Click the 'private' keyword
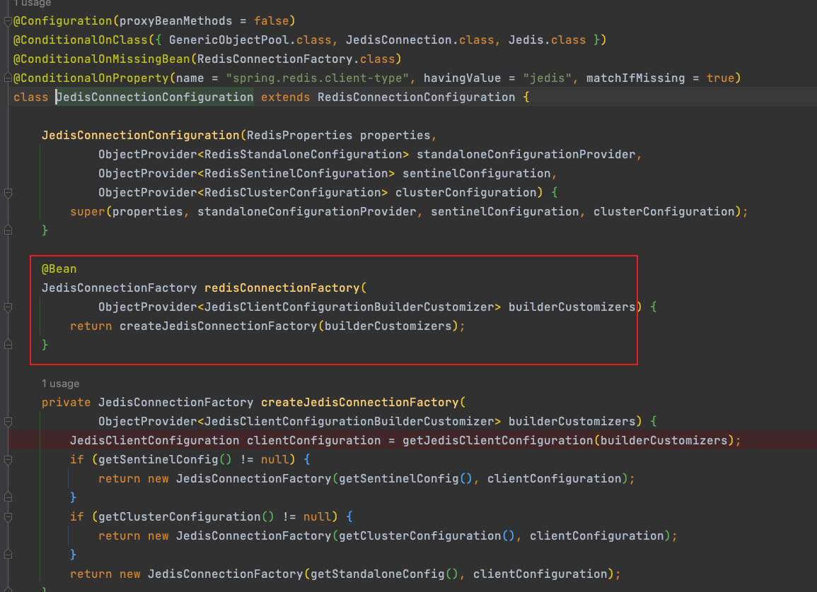This screenshot has width=817, height=592. [66, 403]
